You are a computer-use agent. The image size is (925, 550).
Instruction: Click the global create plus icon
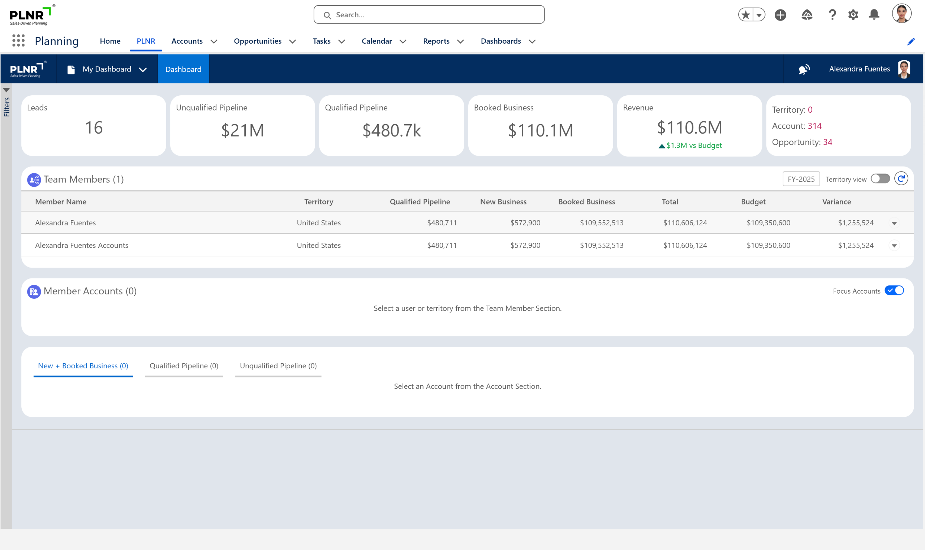pos(780,15)
